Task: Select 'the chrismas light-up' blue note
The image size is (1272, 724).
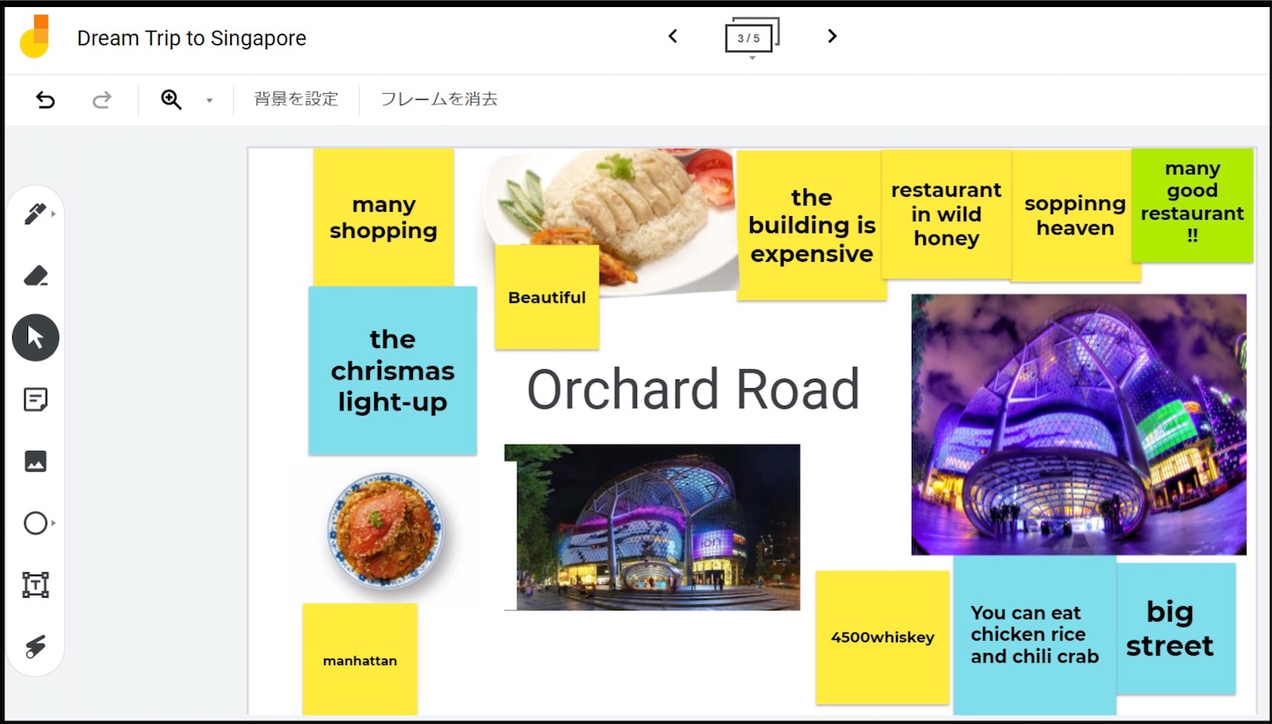Action: pos(393,370)
